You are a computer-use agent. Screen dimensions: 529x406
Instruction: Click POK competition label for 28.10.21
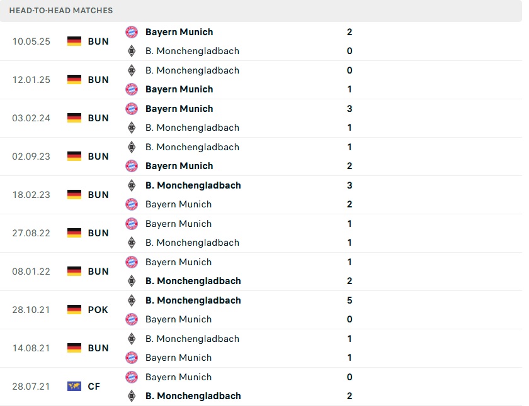98,310
